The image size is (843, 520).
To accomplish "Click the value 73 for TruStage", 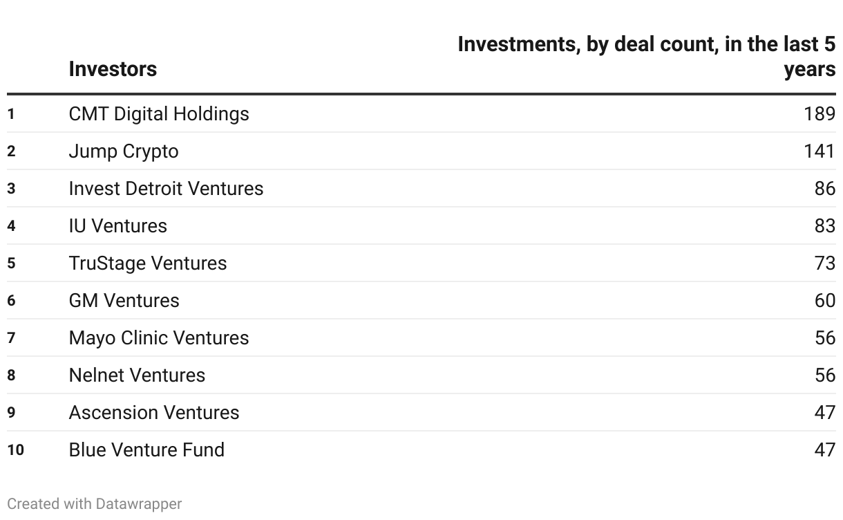I will pos(824,263).
